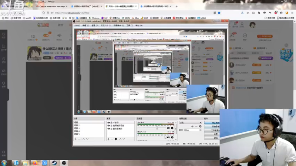The height and width of the screenshot is (166, 296).
Task: Open OBS from the taskbar
Action: coord(64,163)
